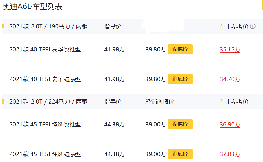This screenshot has height=162, width=263.
Task: Click 询底价 for 45 TFSI 臻选致雅型
Action: tap(180, 124)
